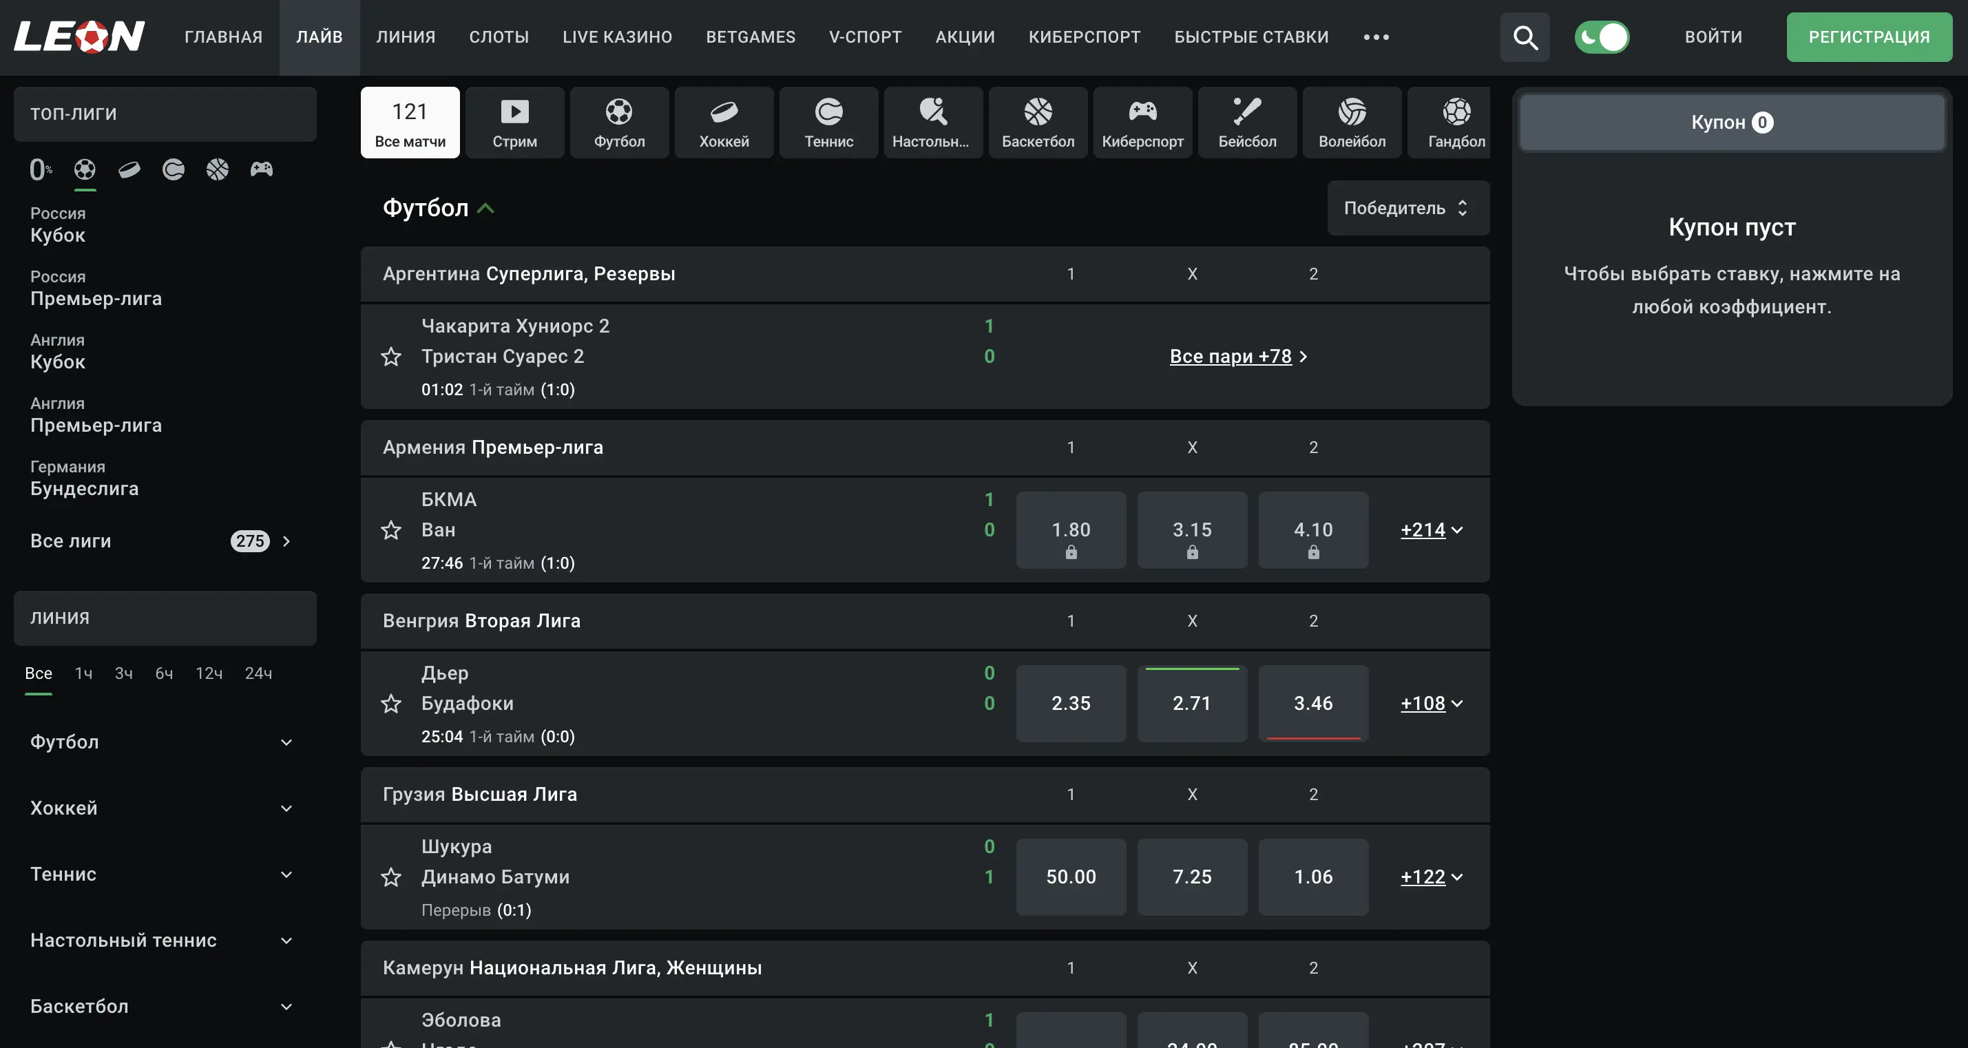Bet on odds 2.35 for Дьер
1968x1048 pixels.
[1070, 703]
